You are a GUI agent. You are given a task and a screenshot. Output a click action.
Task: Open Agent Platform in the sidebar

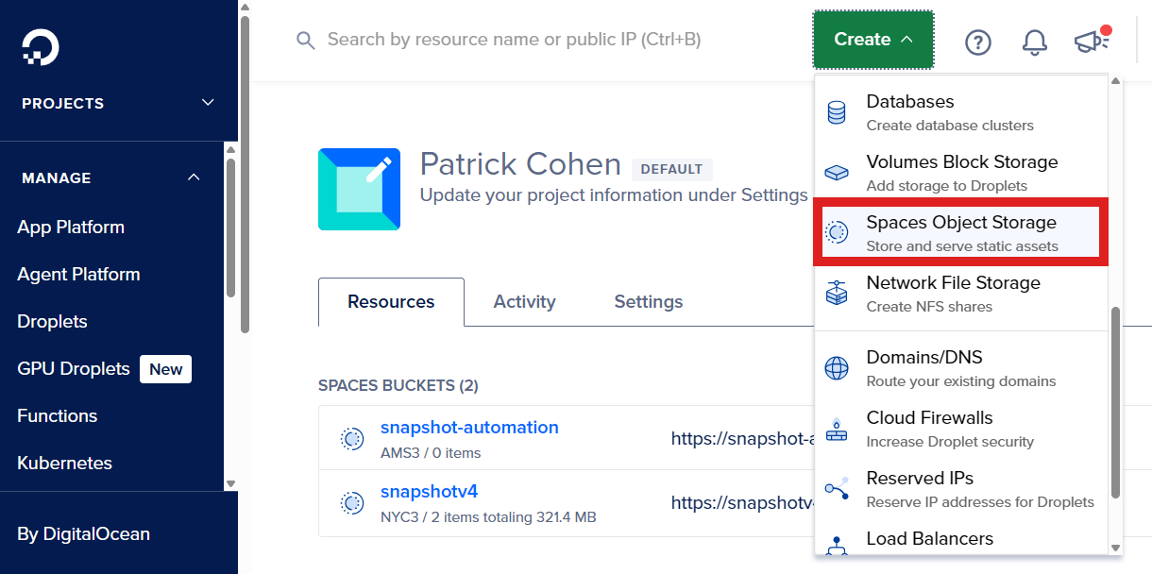(78, 275)
